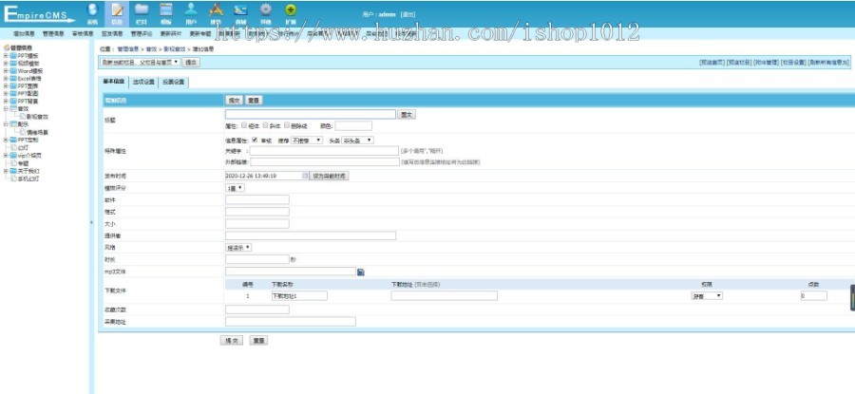The width and height of the screenshot is (855, 394).
Task: Click the 关键字 keywords input field
Action: [325, 150]
